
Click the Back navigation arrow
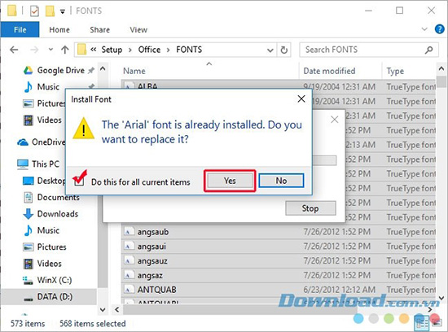[x=14, y=50]
